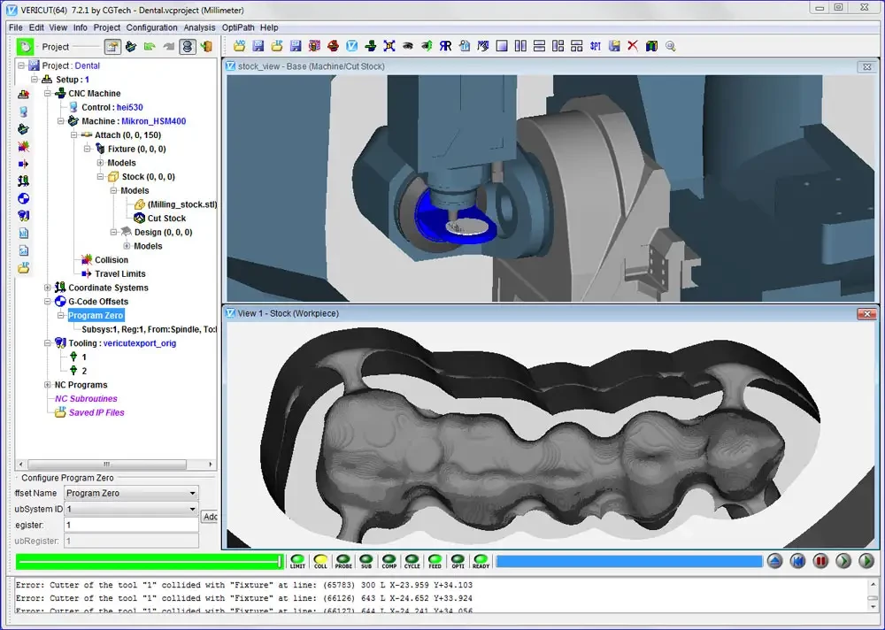Viewport: 885px width, 630px height.
Task: Expand the NC Programs tree node
Action: pyautogui.click(x=48, y=384)
